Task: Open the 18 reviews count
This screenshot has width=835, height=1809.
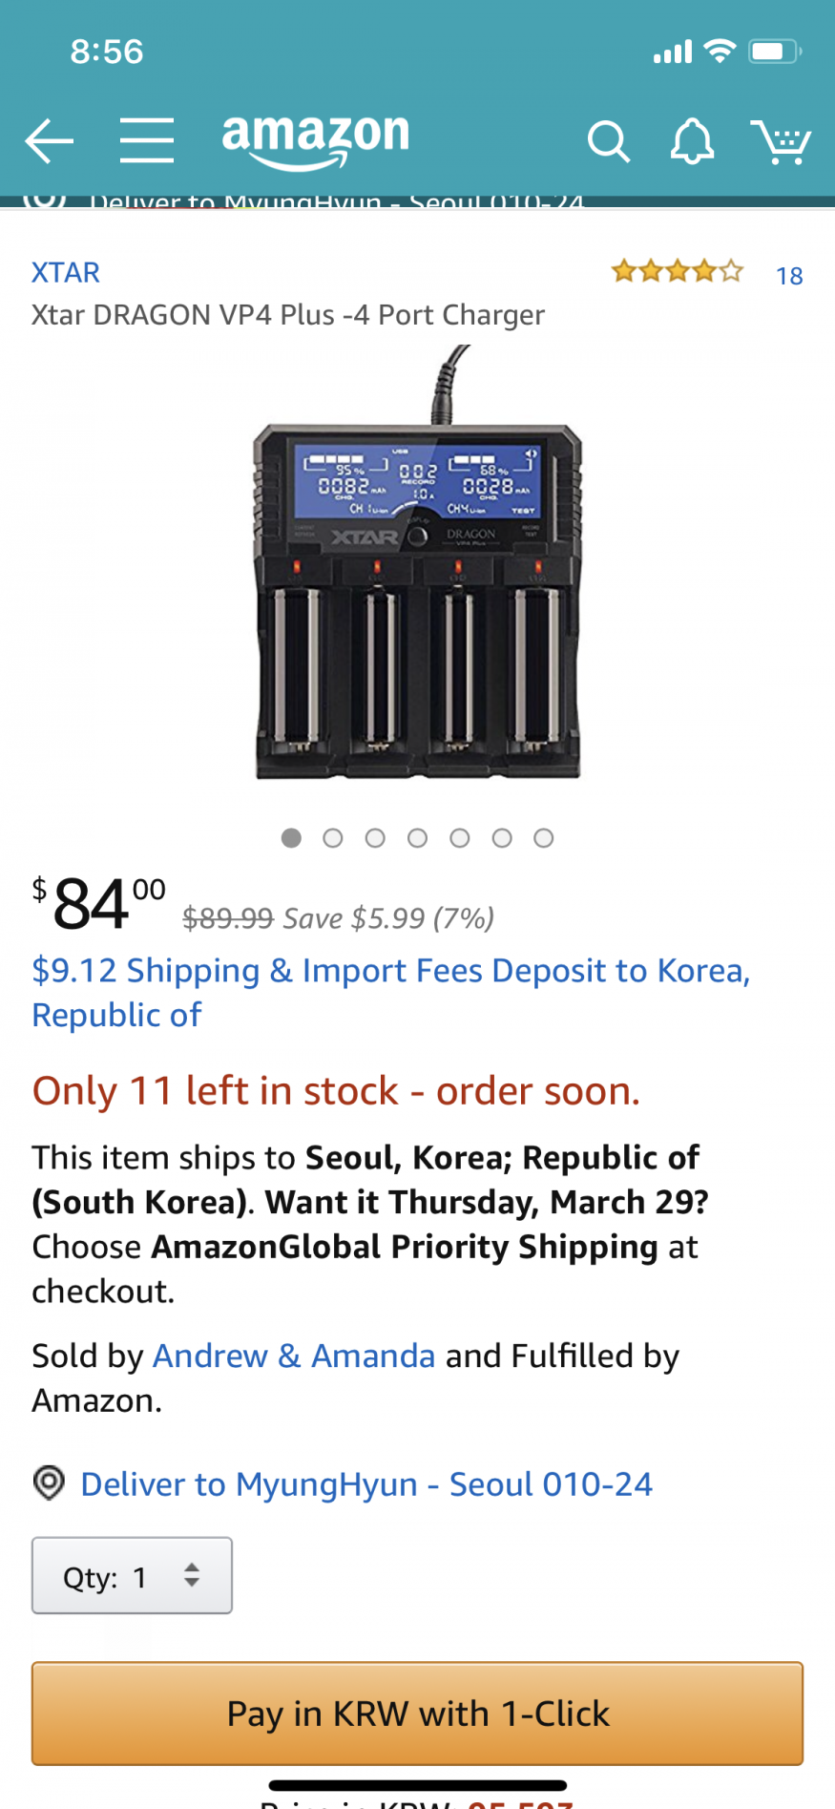Action: [789, 276]
